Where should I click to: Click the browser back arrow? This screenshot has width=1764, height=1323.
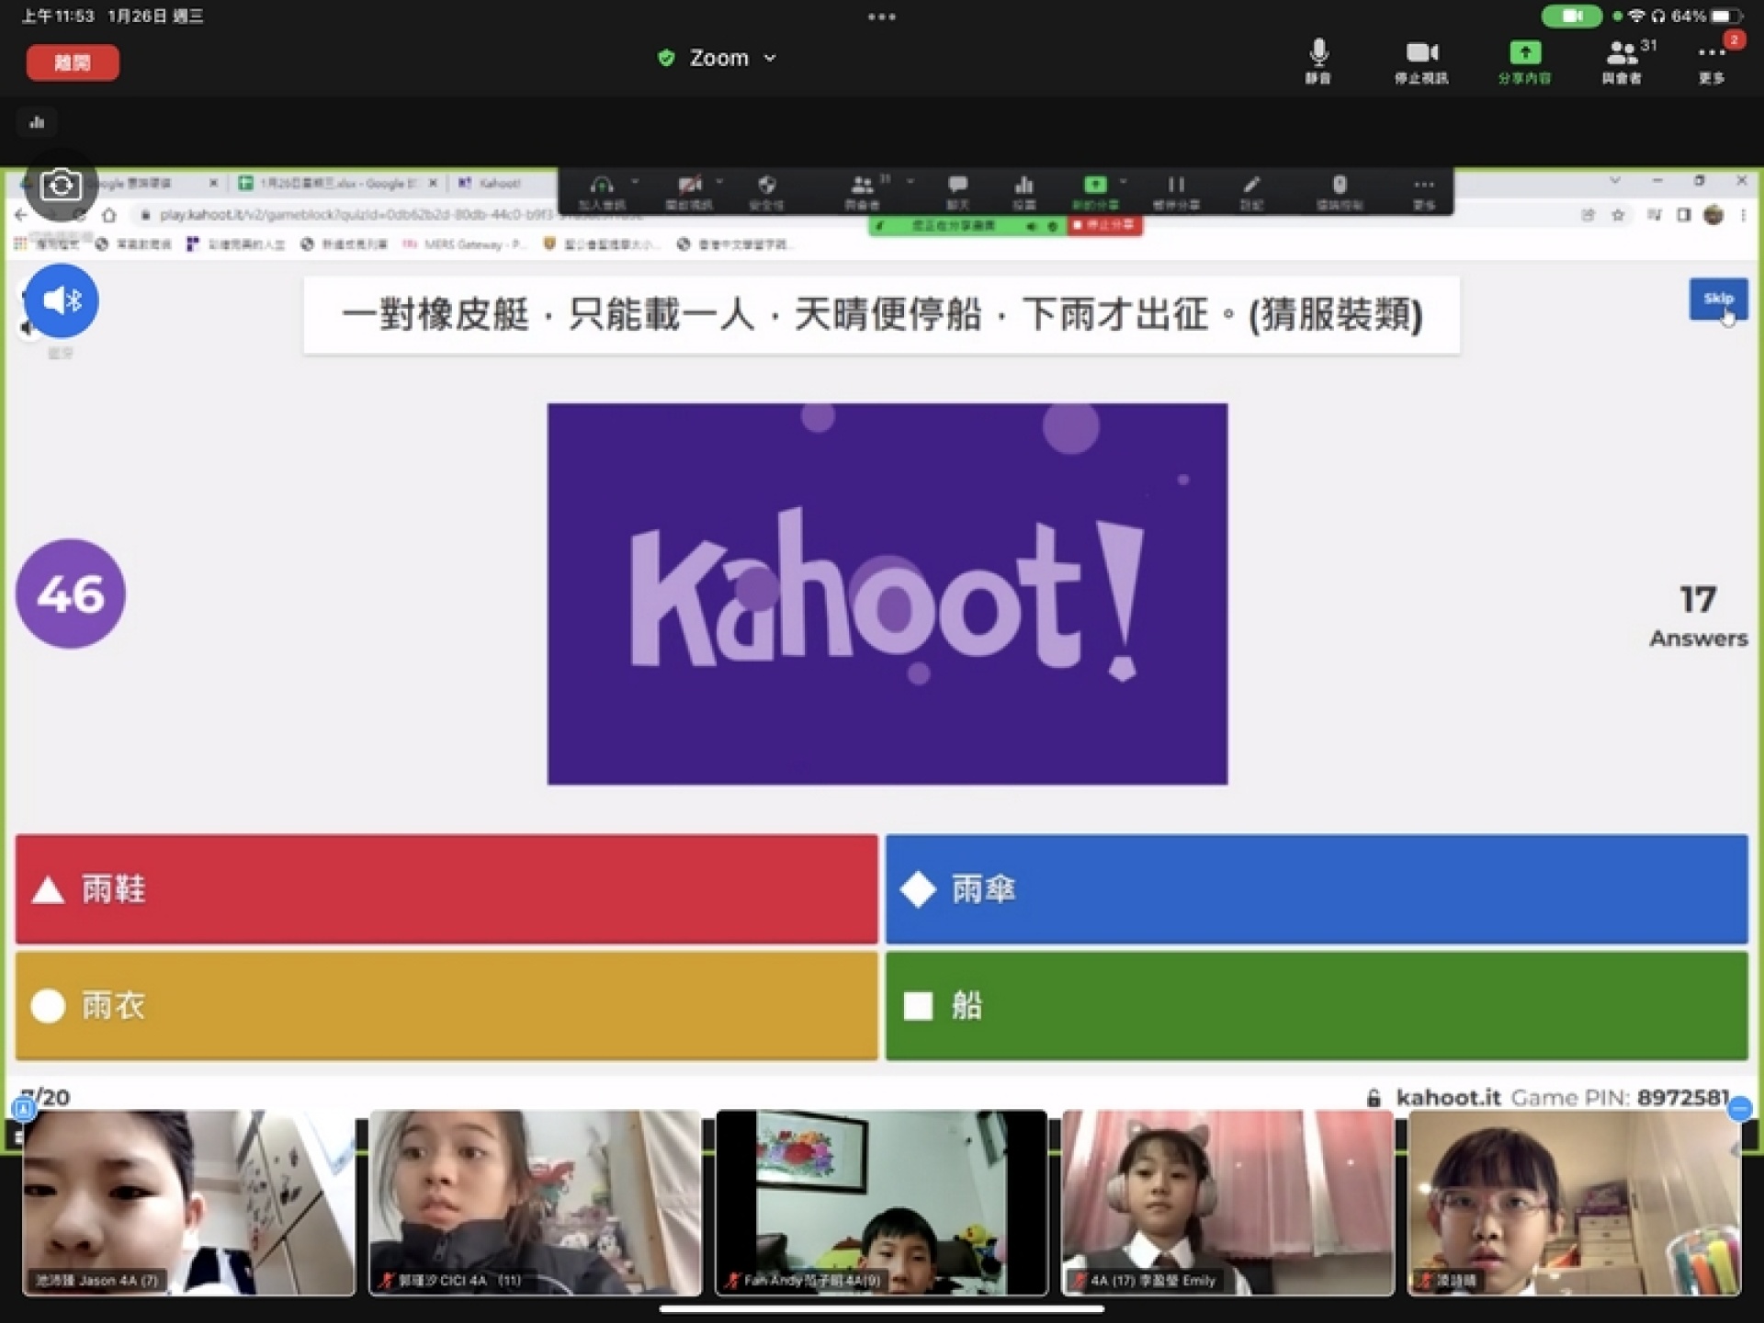(x=21, y=215)
